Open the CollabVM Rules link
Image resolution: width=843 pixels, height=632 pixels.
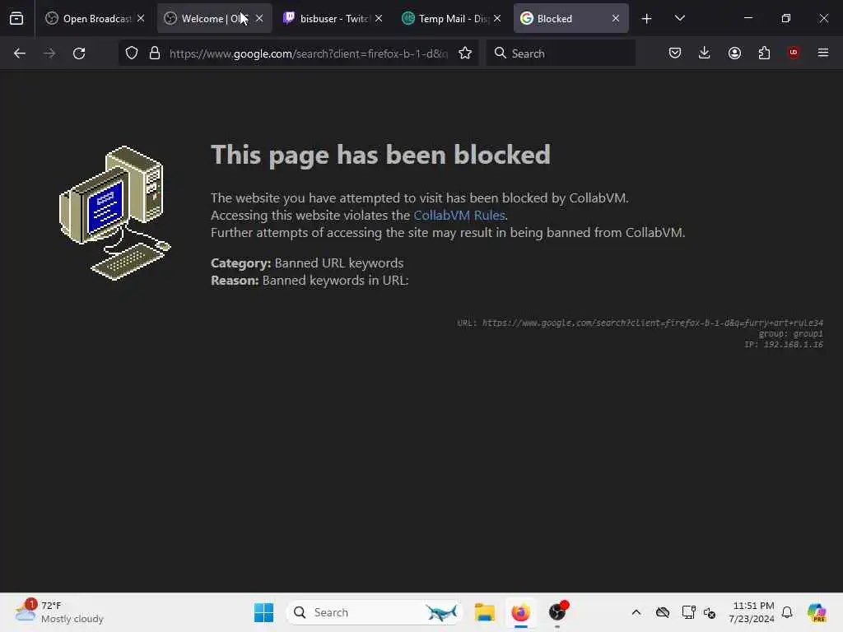coord(459,216)
